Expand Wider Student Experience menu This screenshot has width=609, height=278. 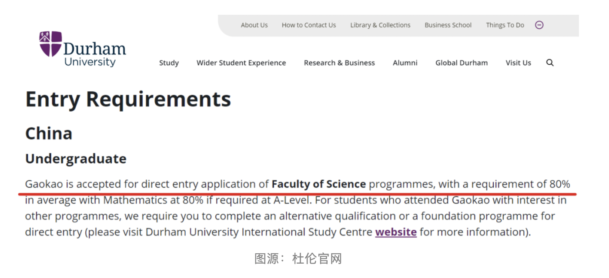click(241, 63)
